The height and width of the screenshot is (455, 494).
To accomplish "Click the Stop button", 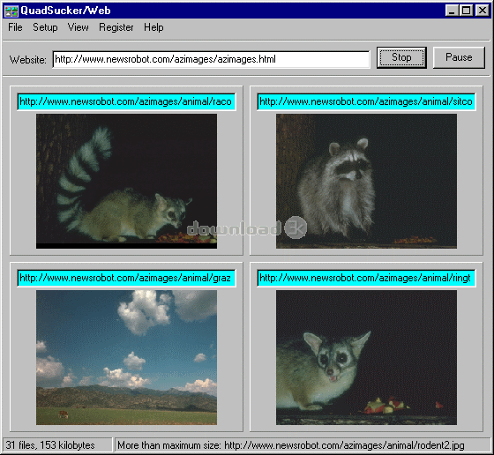I will click(x=401, y=57).
